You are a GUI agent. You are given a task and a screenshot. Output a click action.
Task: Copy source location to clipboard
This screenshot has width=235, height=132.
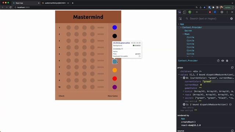pos(232,131)
